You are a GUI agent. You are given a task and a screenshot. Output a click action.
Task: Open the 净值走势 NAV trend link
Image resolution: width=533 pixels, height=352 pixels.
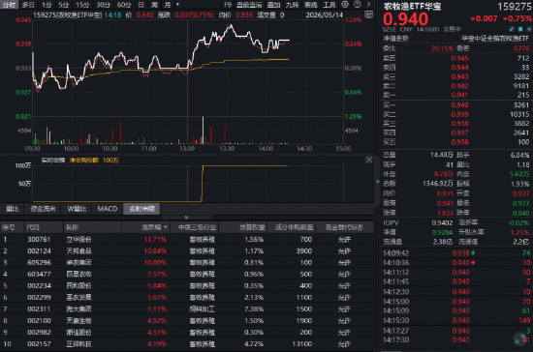[395, 39]
